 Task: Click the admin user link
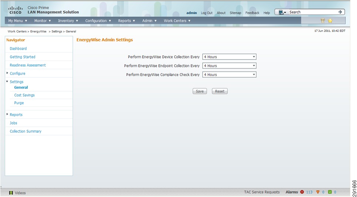click(x=191, y=13)
